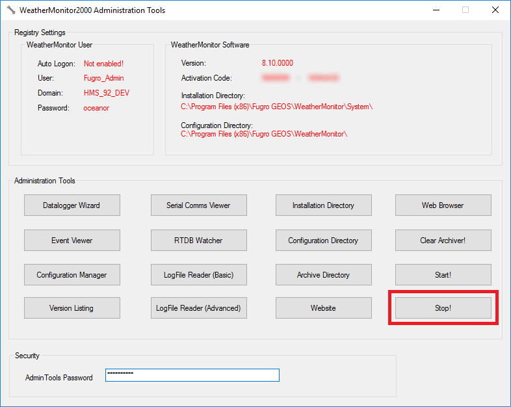Close the Administration Tools window
Screen dimensions: 511x407
pos(495,10)
